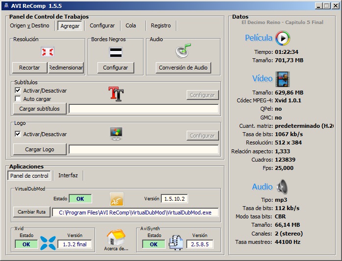Click the red arrows Resolución icon
Screen dimensions: 342x261
tap(48, 52)
